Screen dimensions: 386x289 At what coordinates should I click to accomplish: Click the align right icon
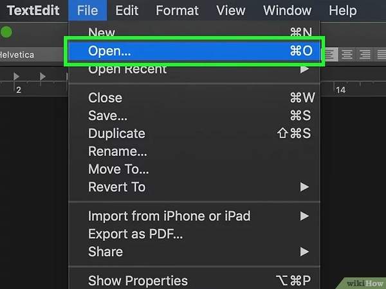pyautogui.click(x=364, y=55)
